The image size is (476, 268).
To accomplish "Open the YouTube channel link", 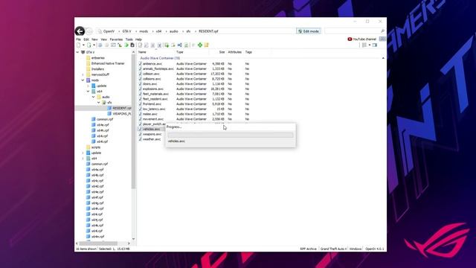I will (x=364, y=39).
